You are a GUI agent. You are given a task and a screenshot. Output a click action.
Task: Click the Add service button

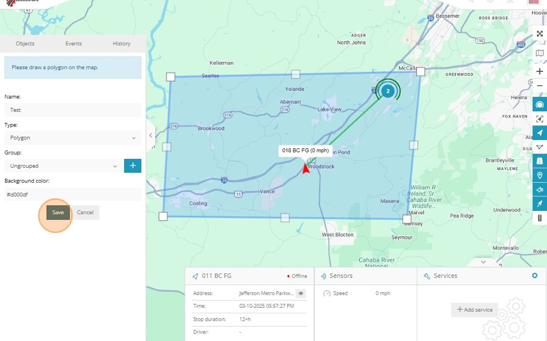pyautogui.click(x=474, y=310)
